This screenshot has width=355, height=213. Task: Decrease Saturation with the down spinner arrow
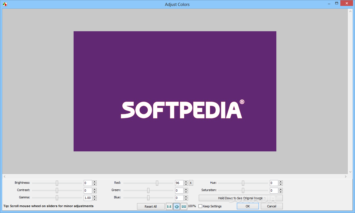coord(281,192)
